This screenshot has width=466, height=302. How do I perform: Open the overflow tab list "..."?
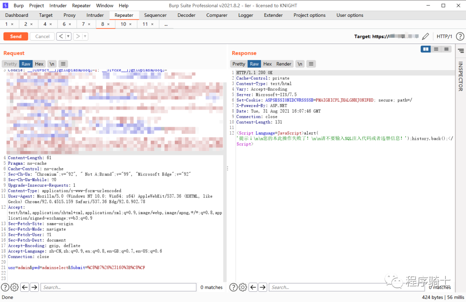(x=166, y=24)
